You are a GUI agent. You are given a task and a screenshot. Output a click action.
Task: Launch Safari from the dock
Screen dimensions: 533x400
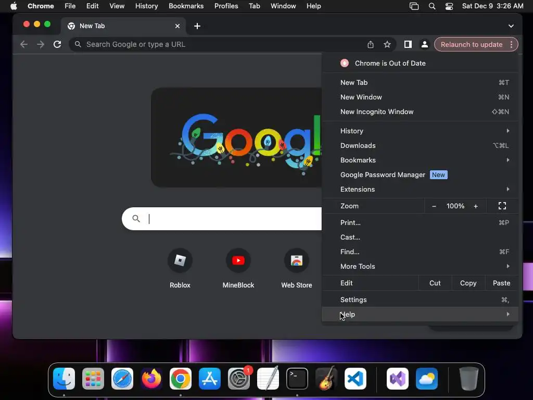pyautogui.click(x=122, y=379)
